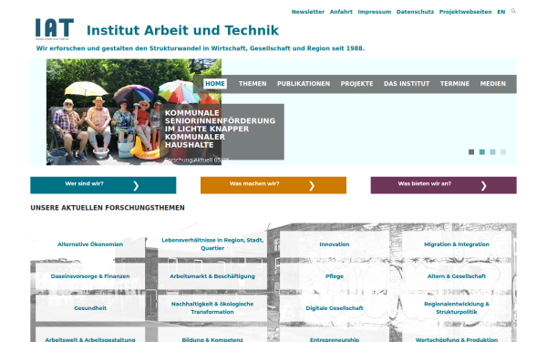Open the Kommunale Seniorinnenförderung slide headline
Screen dimensions: 547x342
point(220,129)
